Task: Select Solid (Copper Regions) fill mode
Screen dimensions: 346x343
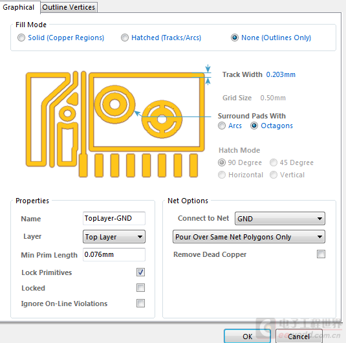Action: (x=21, y=38)
